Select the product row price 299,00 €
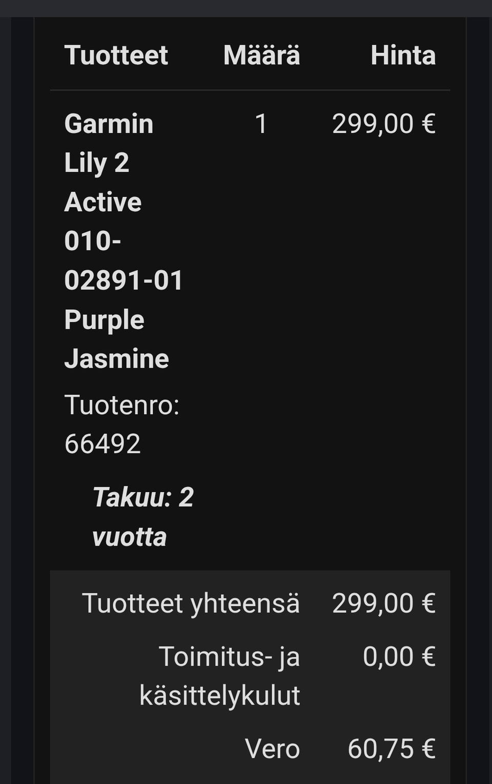Image resolution: width=492 pixels, height=784 pixels. coord(383,124)
